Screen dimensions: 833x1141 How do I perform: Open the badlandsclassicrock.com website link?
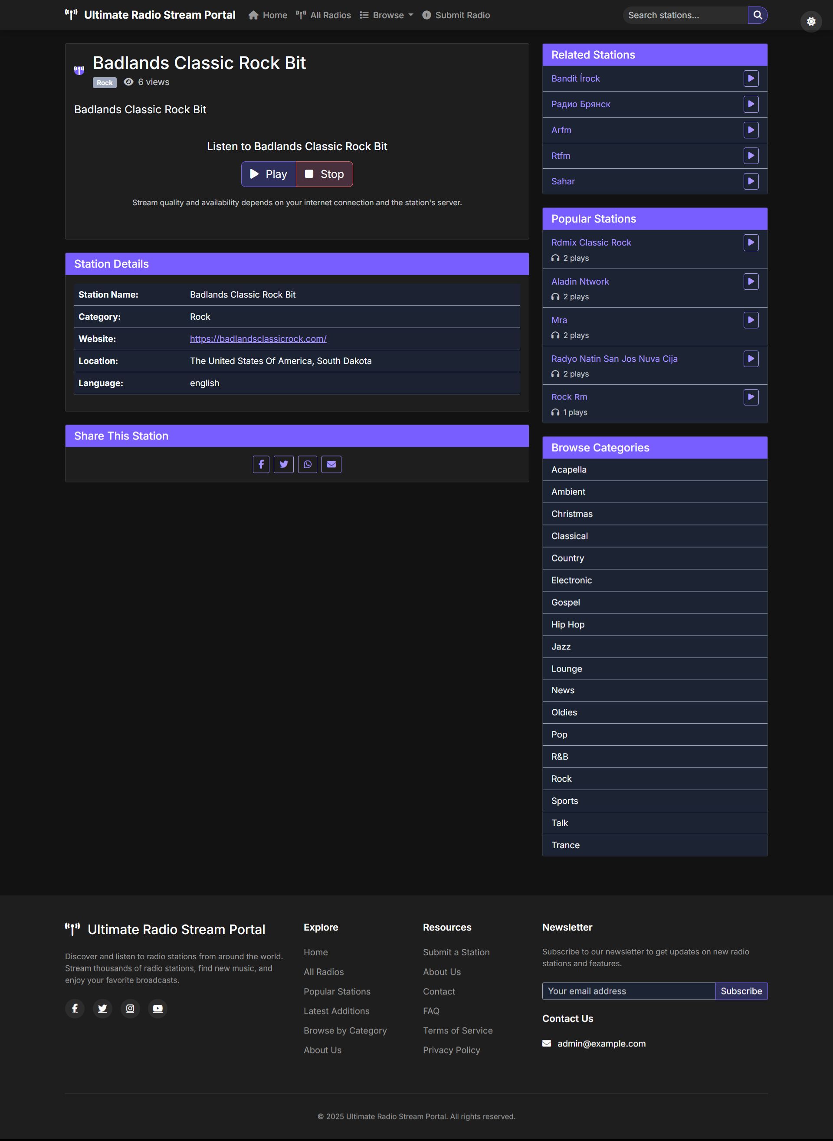tap(258, 339)
